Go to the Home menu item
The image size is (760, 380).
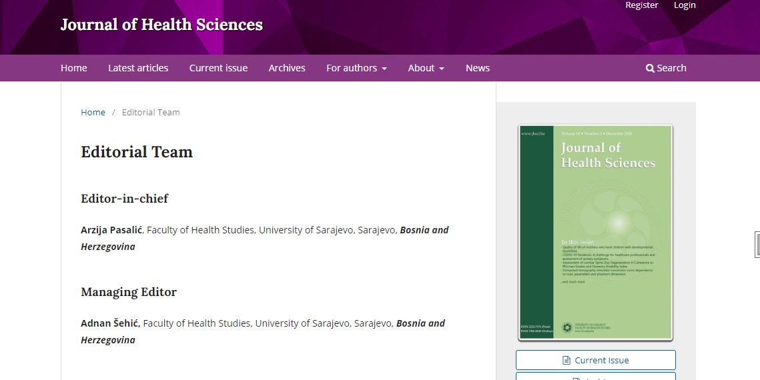tap(73, 68)
